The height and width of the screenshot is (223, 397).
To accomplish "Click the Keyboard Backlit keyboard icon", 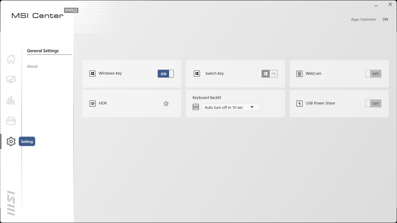I will [196, 107].
